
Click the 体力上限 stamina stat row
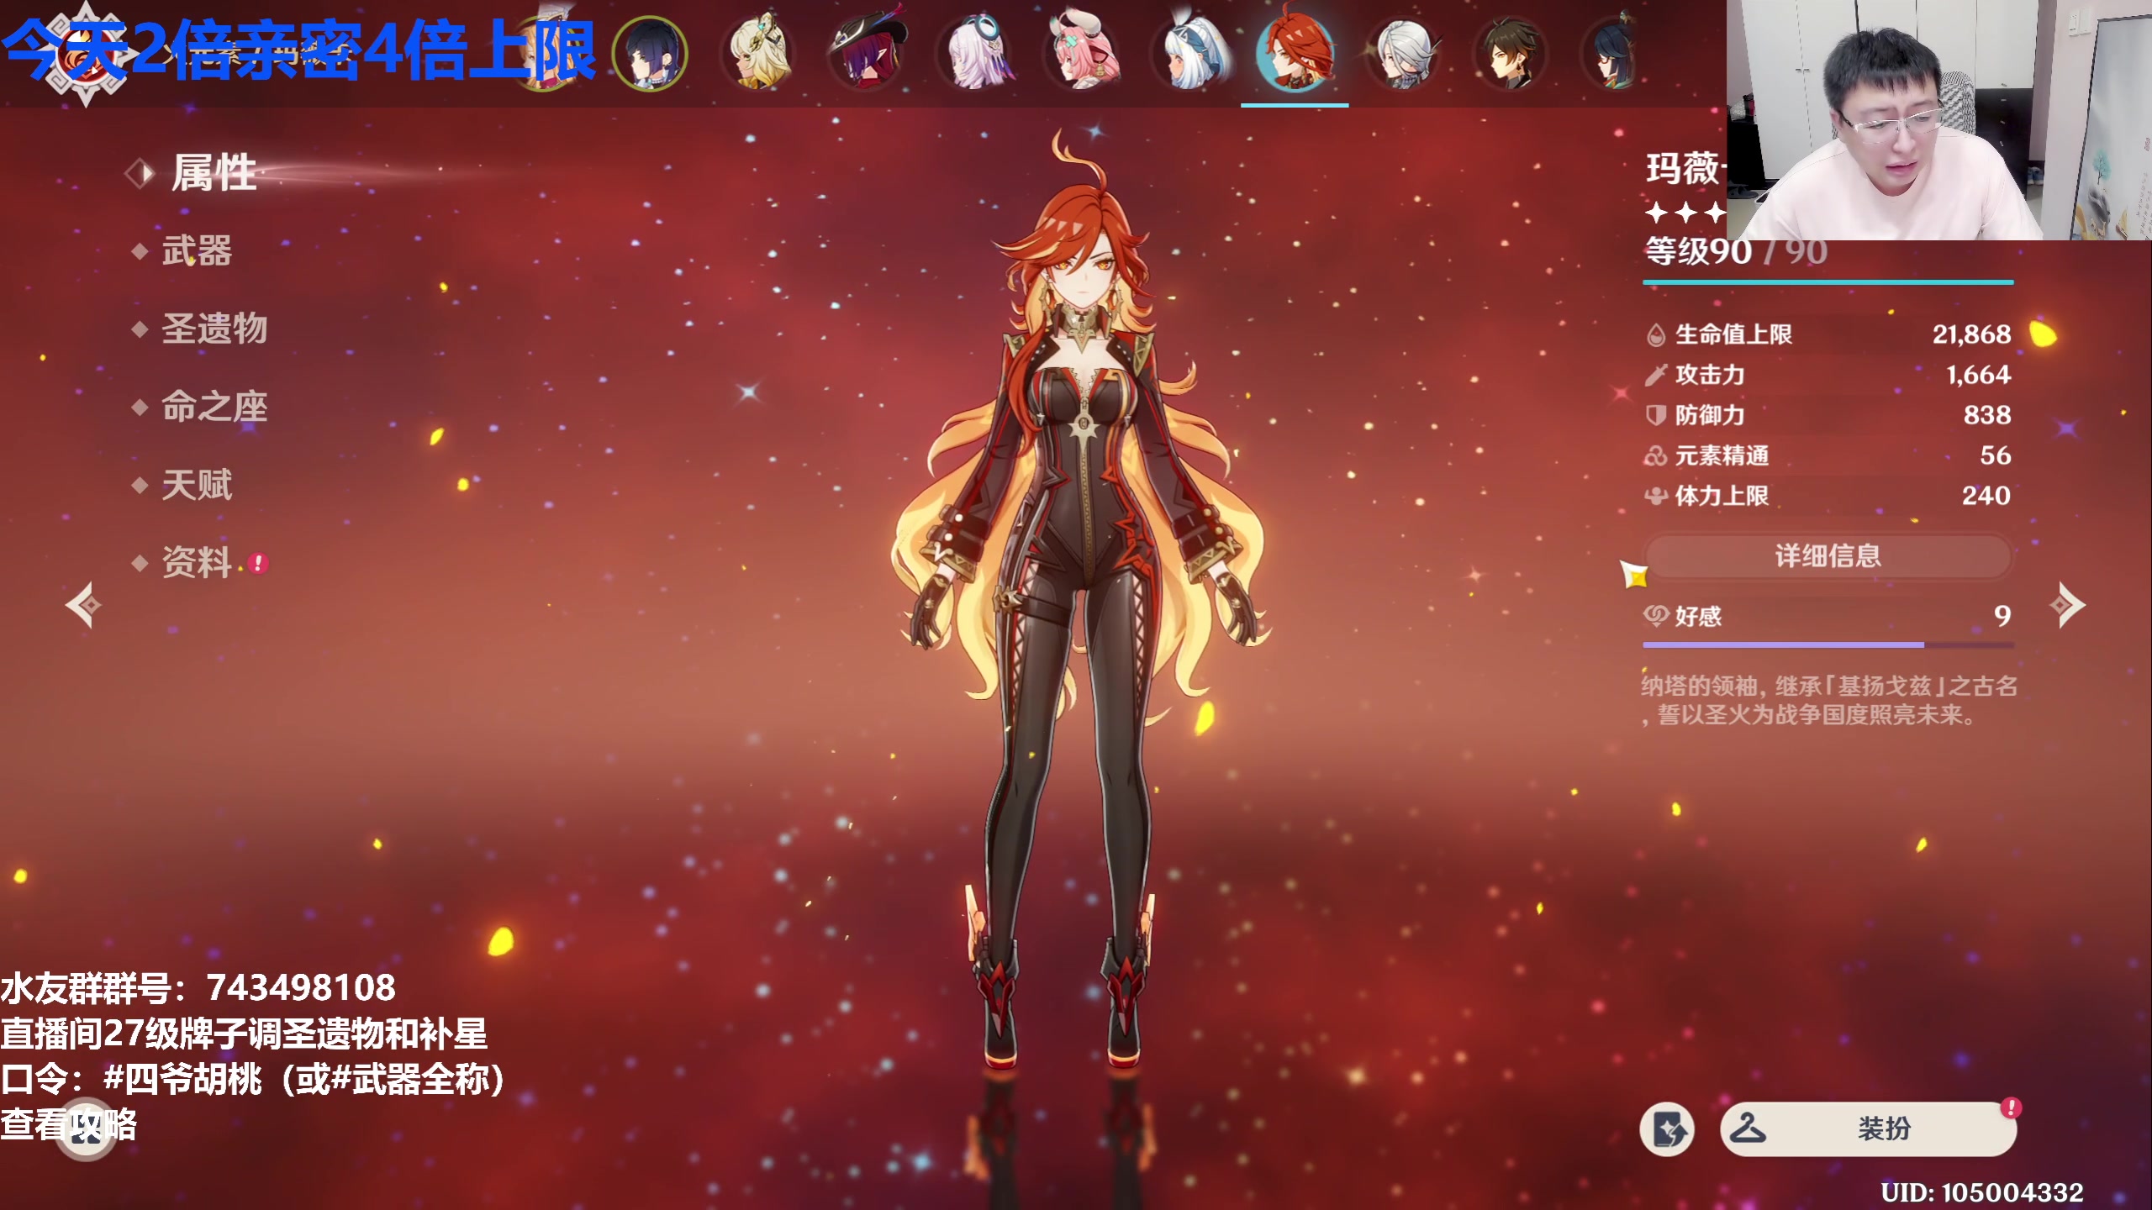1828,496
